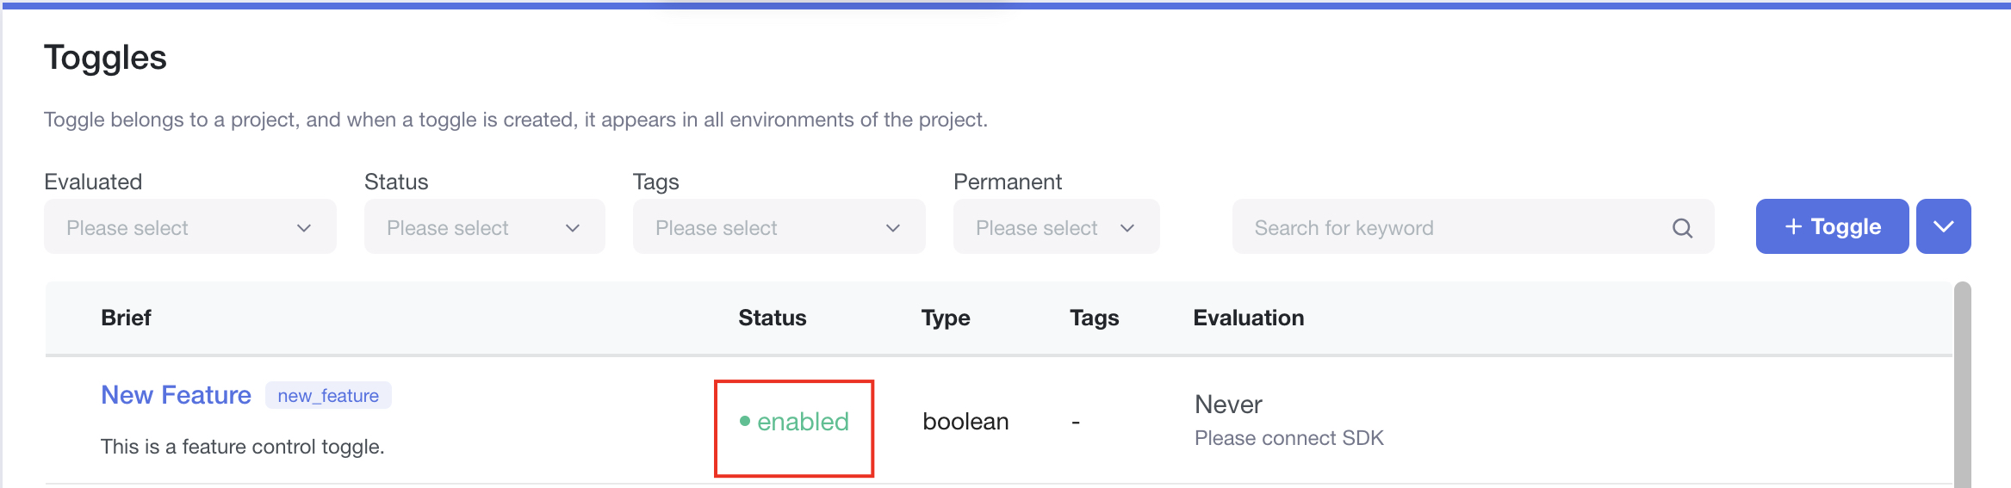Image resolution: width=2011 pixels, height=488 pixels.
Task: Click the Please connect SDK text
Action: point(1288,438)
